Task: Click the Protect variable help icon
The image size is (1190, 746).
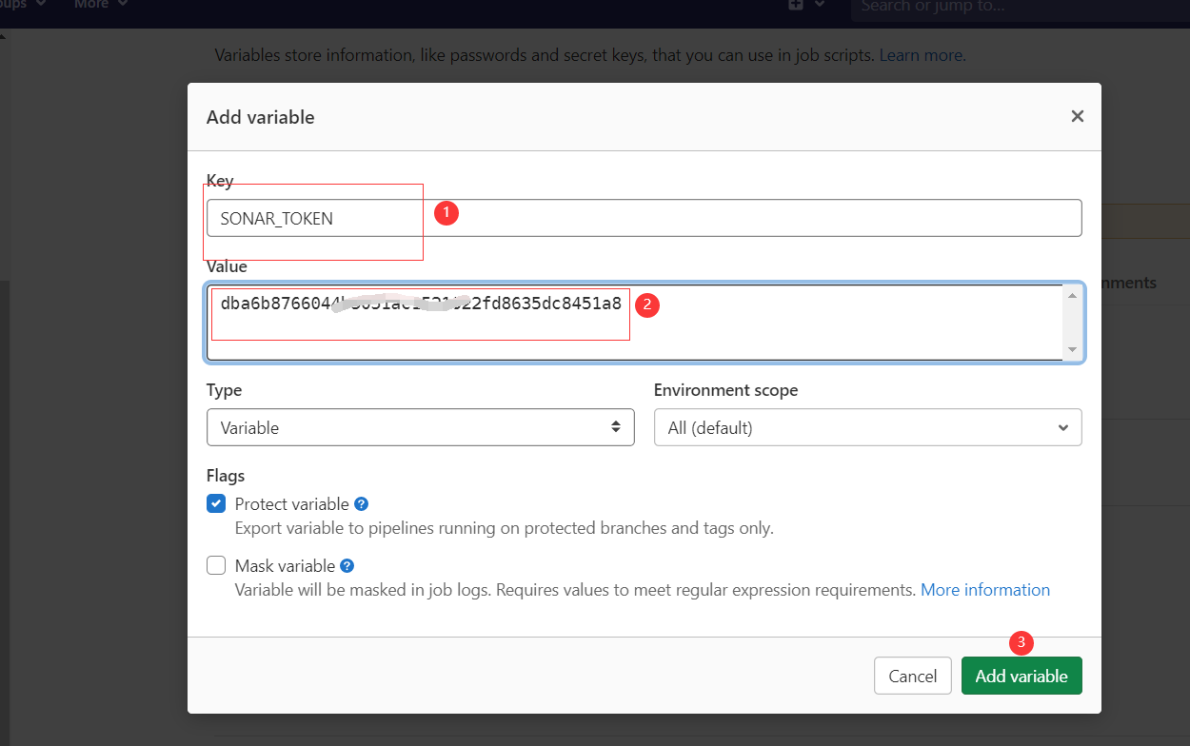Action: click(x=361, y=504)
